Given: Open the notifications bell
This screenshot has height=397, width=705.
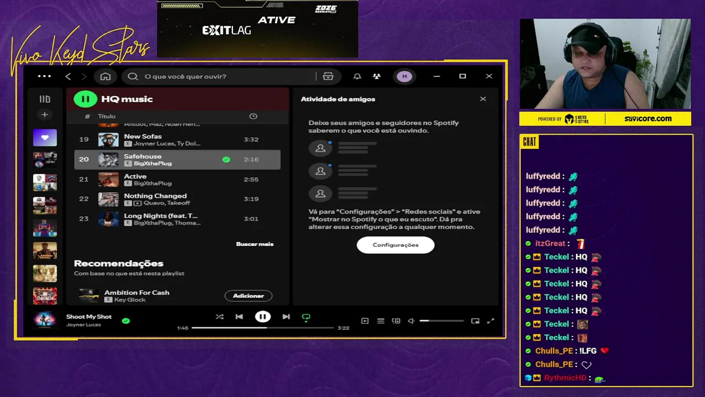Looking at the screenshot, I should pos(357,77).
